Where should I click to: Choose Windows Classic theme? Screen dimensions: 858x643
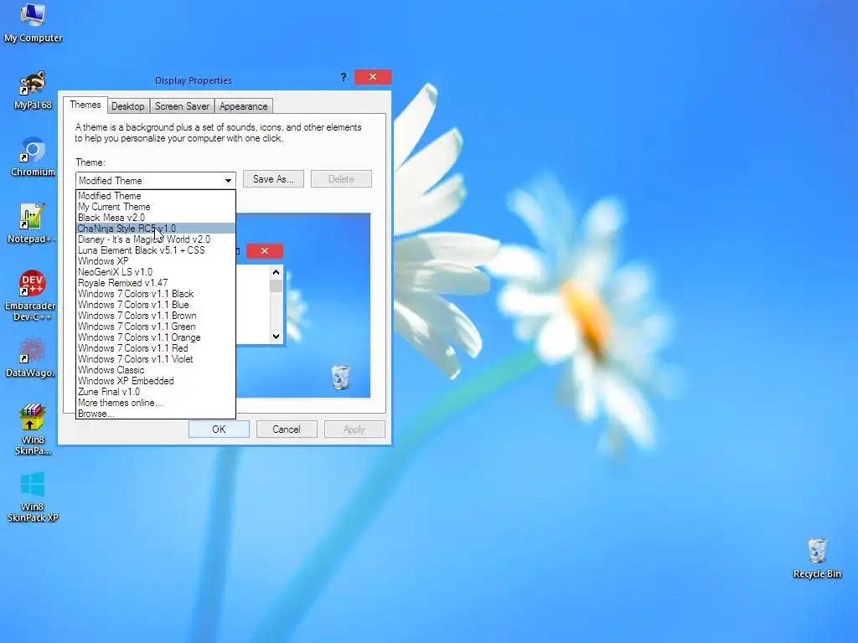156,370
